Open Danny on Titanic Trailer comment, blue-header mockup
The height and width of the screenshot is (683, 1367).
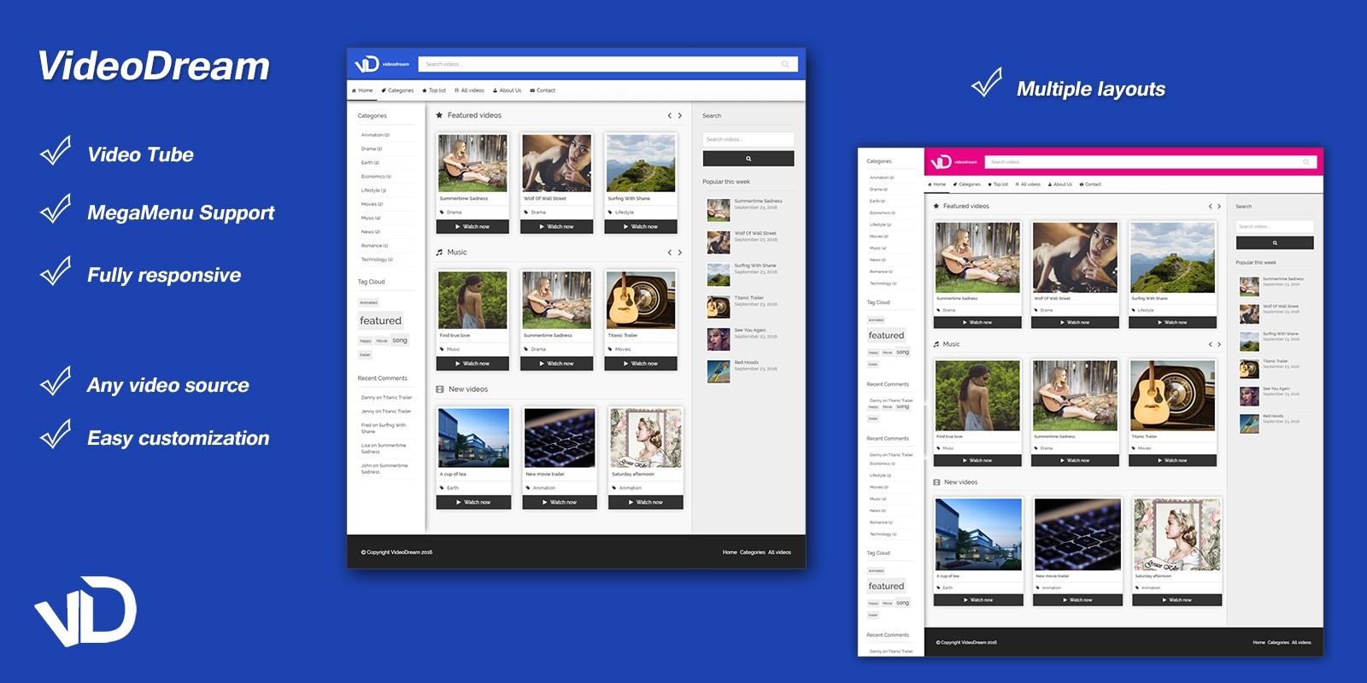click(386, 398)
